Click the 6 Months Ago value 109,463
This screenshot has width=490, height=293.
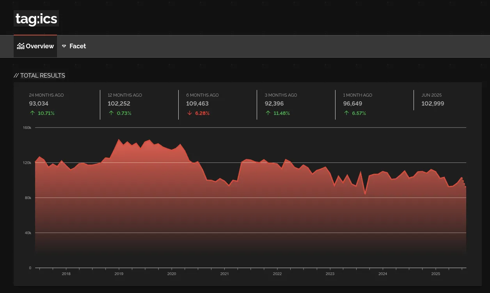(197, 104)
